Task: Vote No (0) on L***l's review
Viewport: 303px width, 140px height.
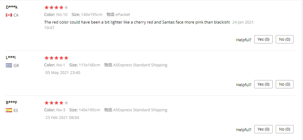Action: coord(284,84)
